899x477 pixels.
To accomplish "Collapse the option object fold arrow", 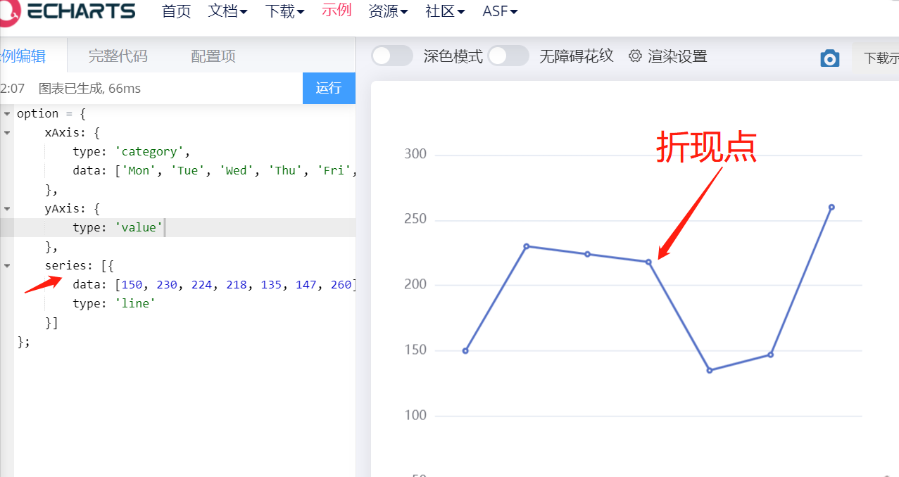I will click(x=6, y=113).
